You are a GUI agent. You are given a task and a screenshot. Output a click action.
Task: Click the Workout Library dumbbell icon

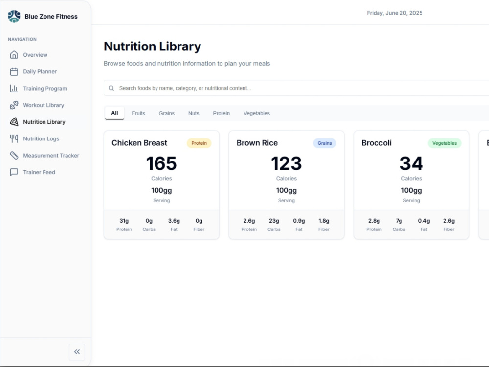[14, 105]
